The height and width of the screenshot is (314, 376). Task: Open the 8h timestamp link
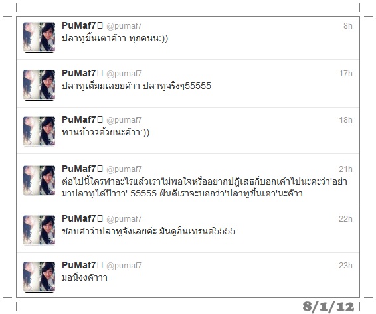tap(348, 26)
